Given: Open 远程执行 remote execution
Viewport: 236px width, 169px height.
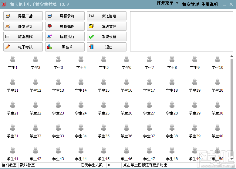Looking at the screenshot, I should point(65,37).
